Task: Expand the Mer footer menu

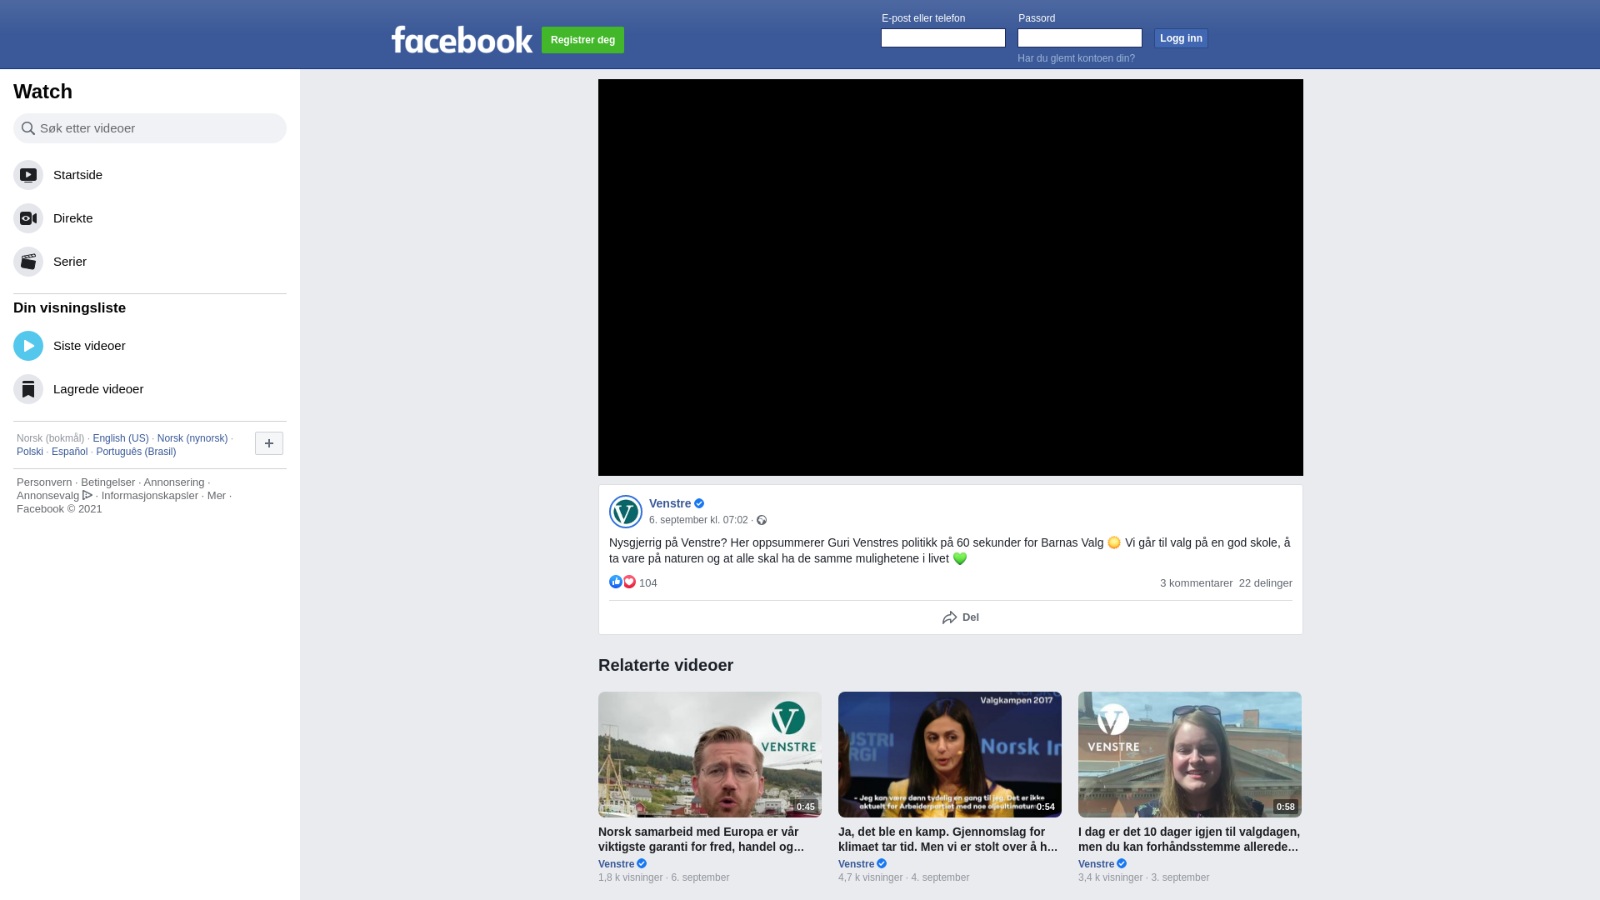Action: pyautogui.click(x=217, y=496)
